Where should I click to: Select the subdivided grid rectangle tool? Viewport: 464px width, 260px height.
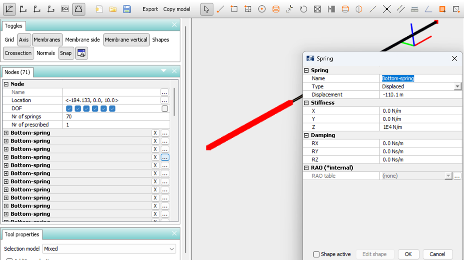pos(248,9)
